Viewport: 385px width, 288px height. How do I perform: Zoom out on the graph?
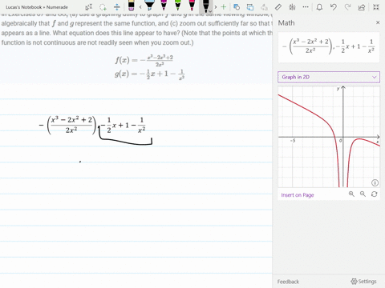click(x=363, y=194)
